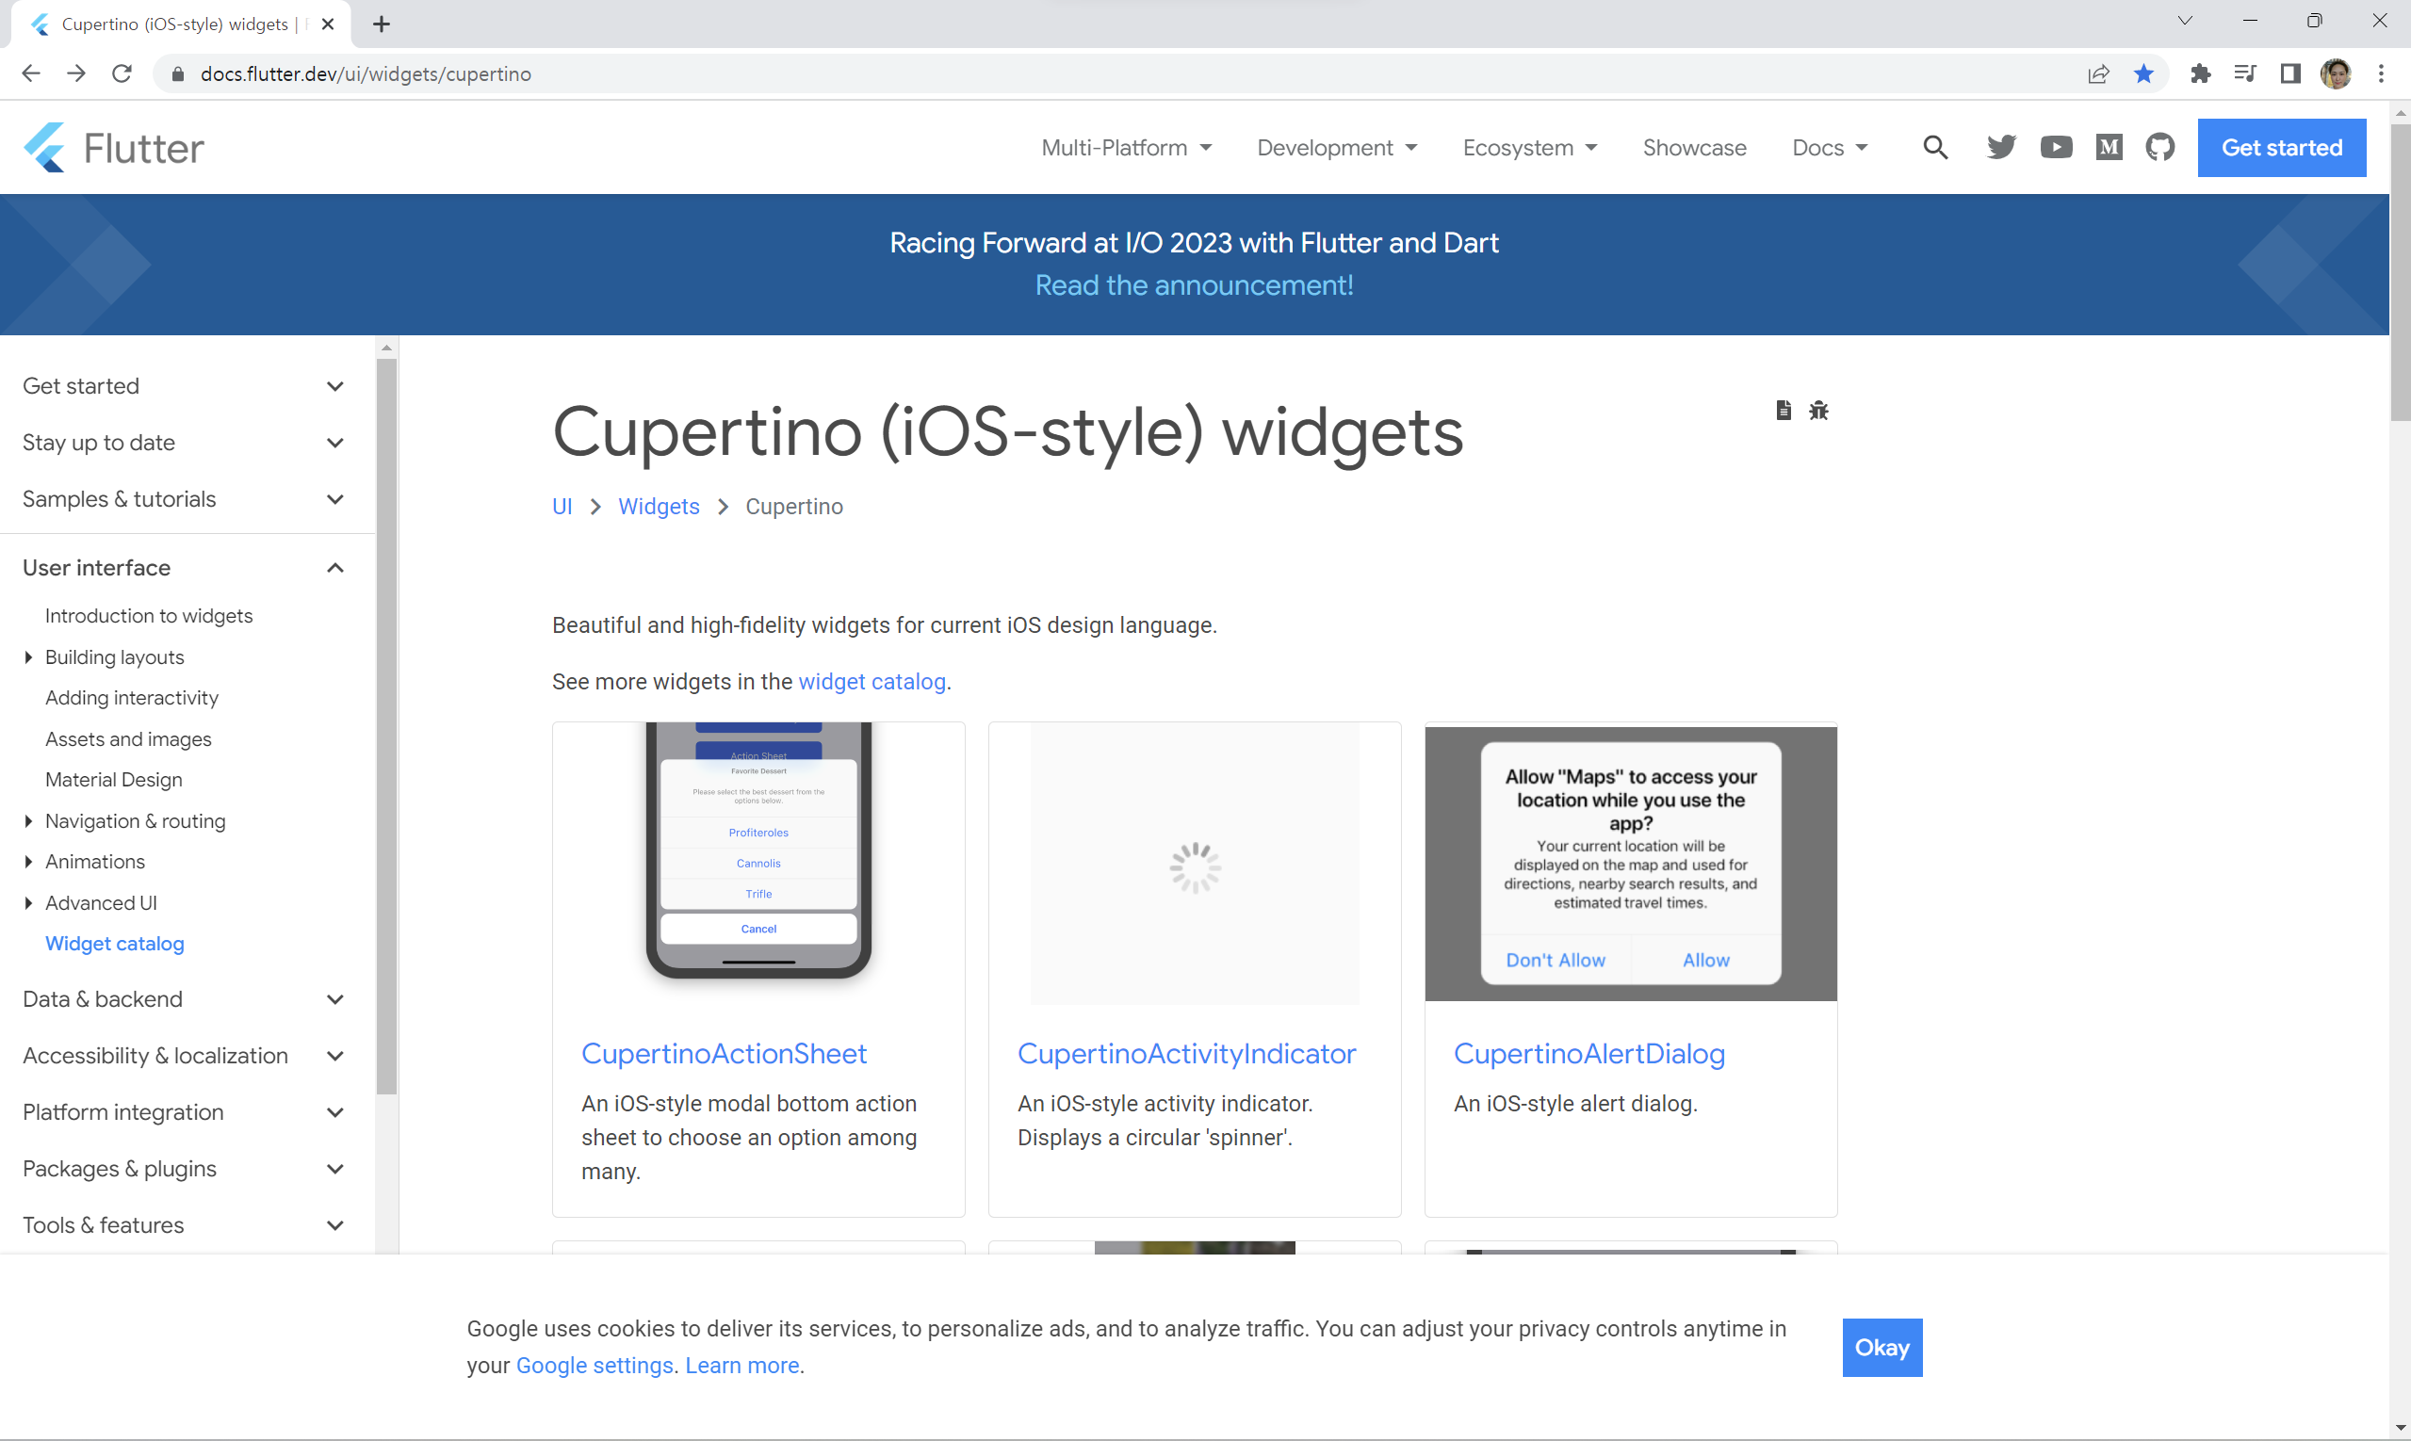Open the Chrome profile avatar

[2337, 73]
